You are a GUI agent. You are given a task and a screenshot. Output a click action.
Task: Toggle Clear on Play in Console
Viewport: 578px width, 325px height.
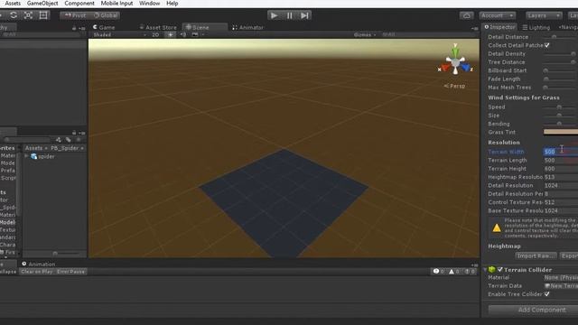pos(37,272)
